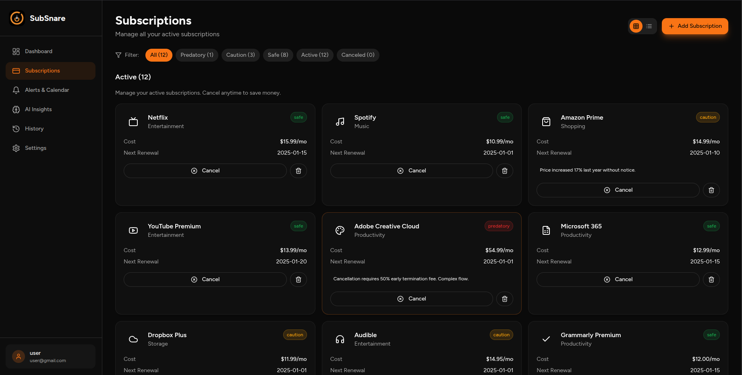This screenshot has width=742, height=375.
Task: Cancel the Adobe Creative Cloud subscription
Action: 412,299
